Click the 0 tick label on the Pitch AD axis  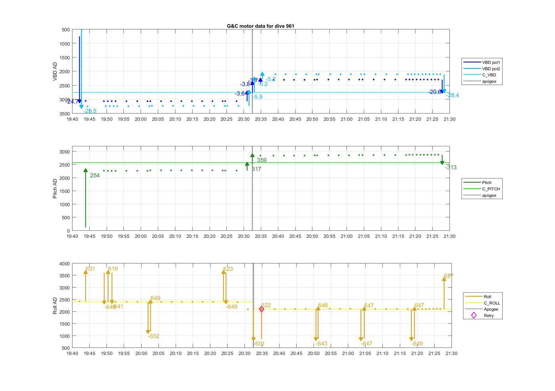69,231
